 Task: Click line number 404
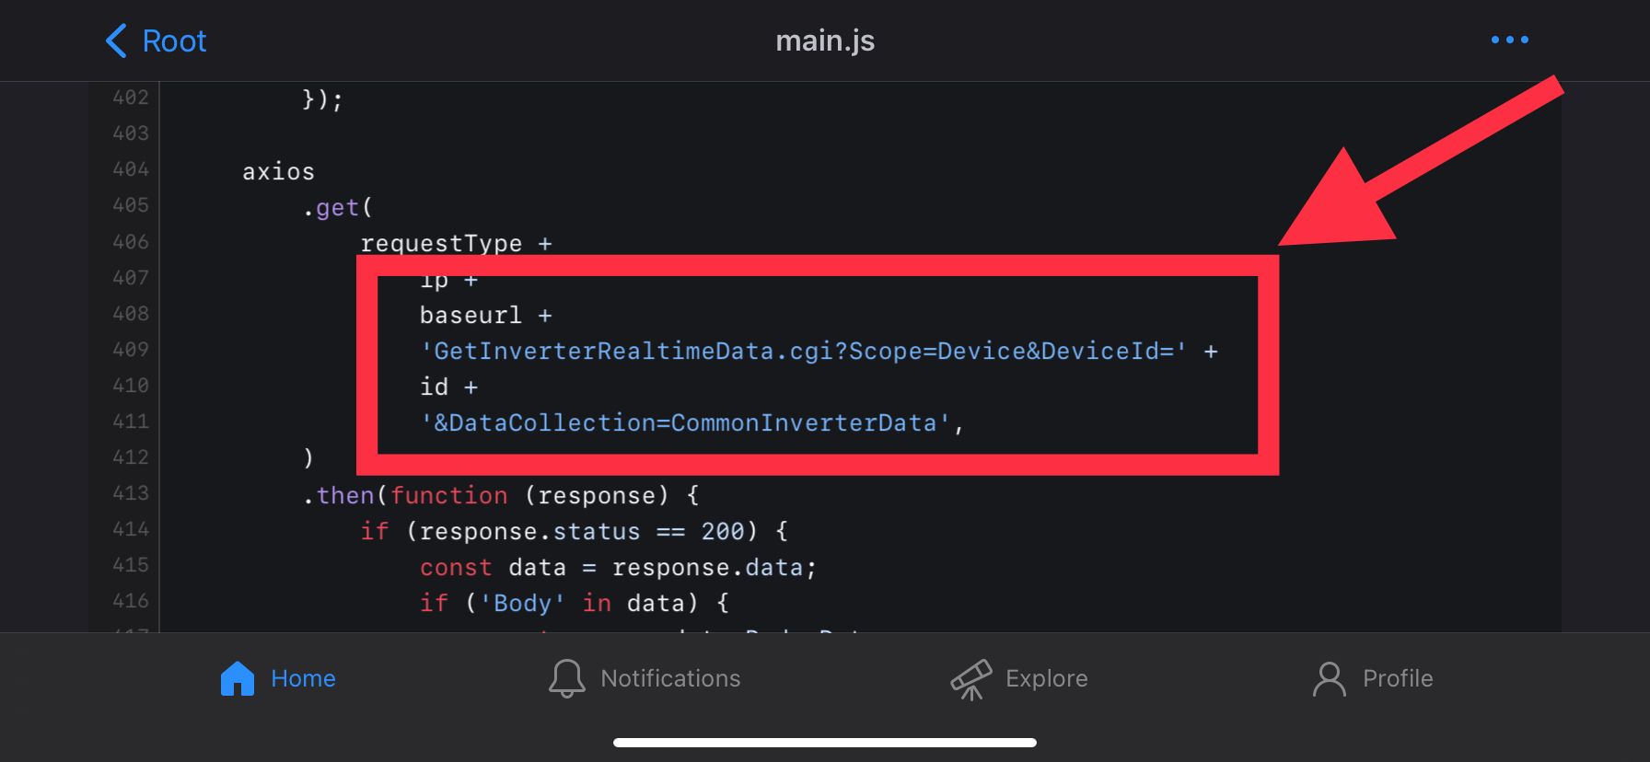(x=131, y=169)
